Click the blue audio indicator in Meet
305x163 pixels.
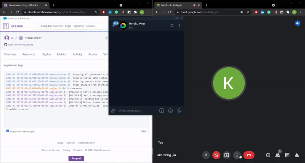[x=298, y=23]
